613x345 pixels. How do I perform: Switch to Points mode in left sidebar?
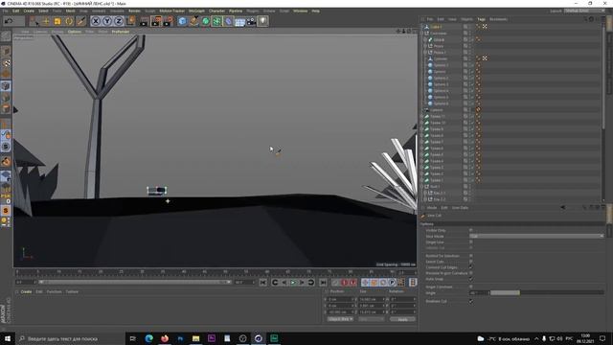click(6, 86)
